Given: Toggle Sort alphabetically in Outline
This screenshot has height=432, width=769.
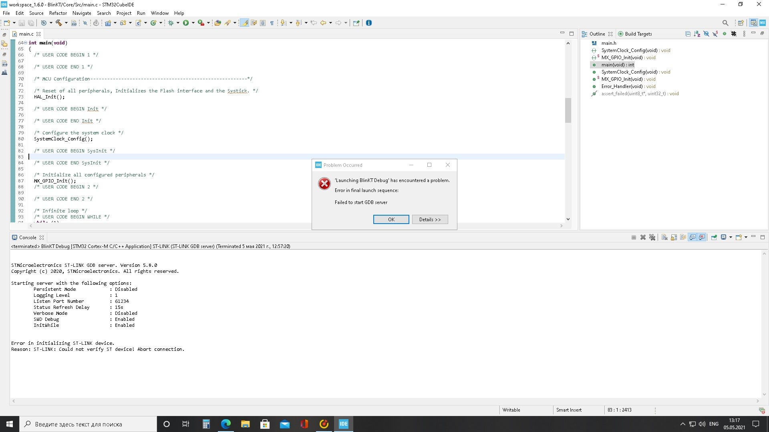Looking at the screenshot, I should [x=697, y=34].
